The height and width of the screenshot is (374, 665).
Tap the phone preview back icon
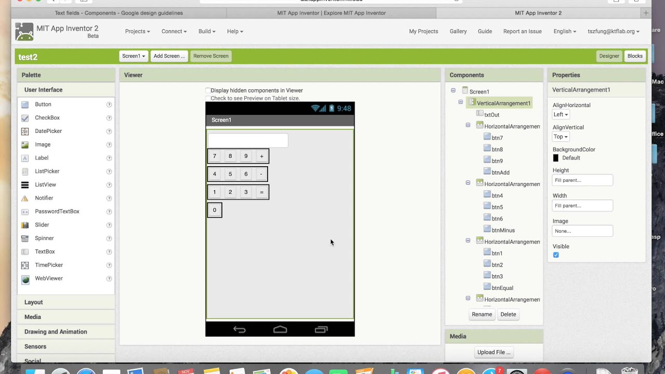(x=240, y=329)
